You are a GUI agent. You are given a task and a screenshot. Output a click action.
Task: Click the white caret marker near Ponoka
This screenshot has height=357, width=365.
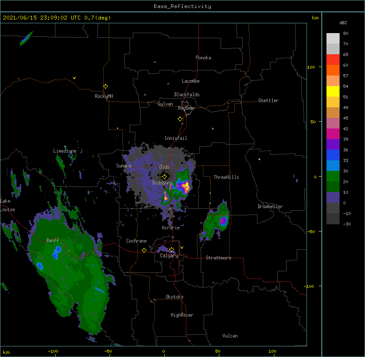pos(155,62)
